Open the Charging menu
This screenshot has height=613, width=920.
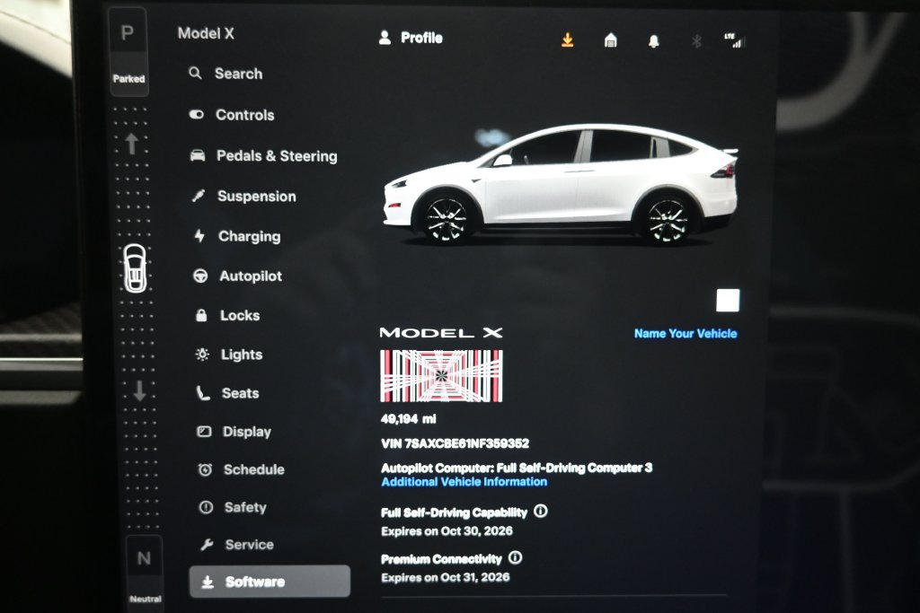(237, 236)
